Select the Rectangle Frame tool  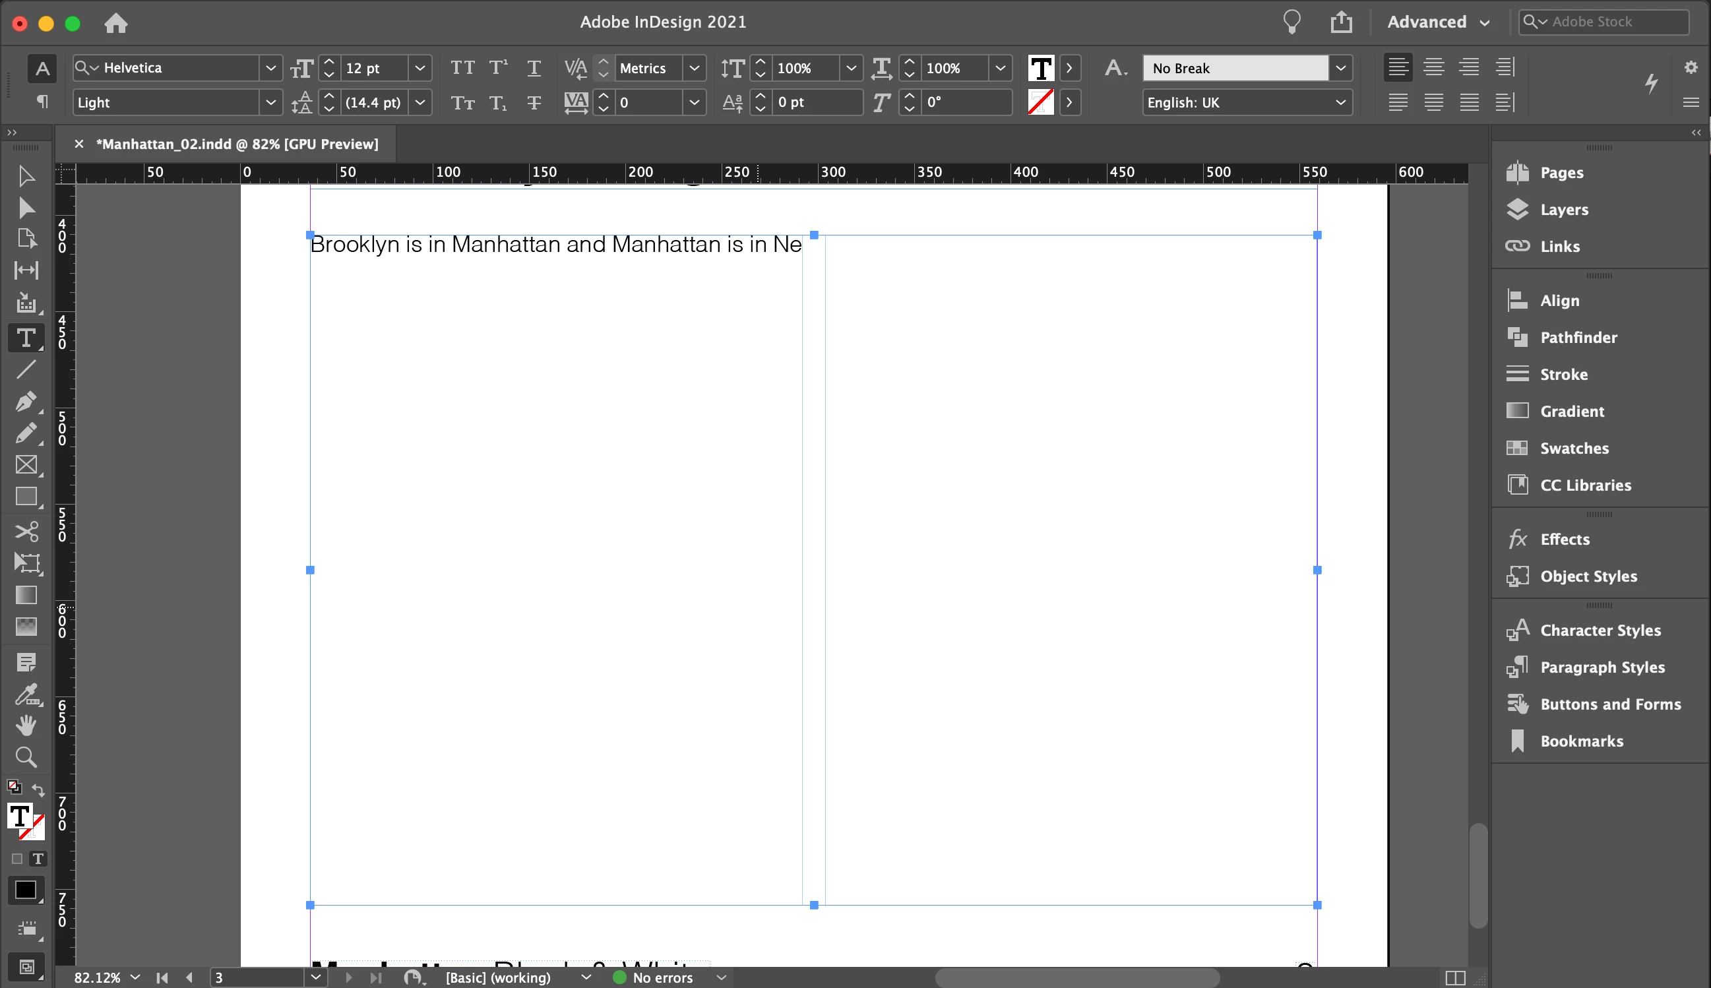26,466
